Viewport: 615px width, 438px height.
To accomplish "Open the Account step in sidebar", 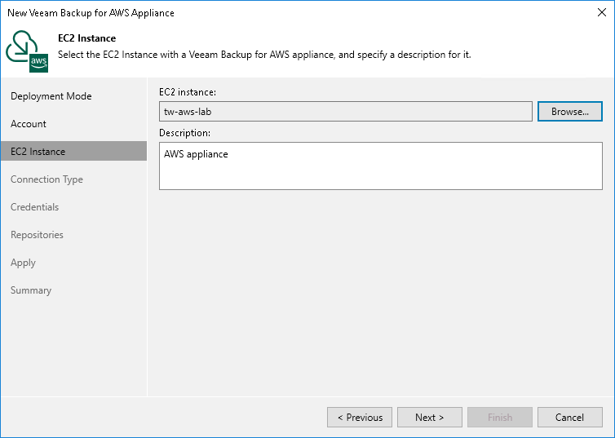I will [x=29, y=124].
